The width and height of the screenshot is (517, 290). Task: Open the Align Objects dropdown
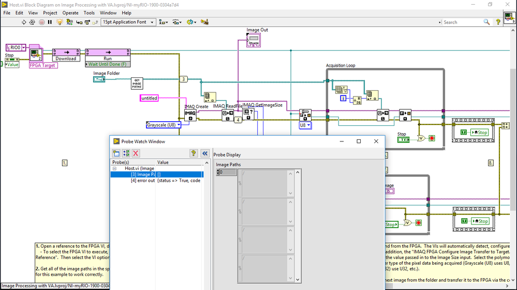click(x=163, y=22)
